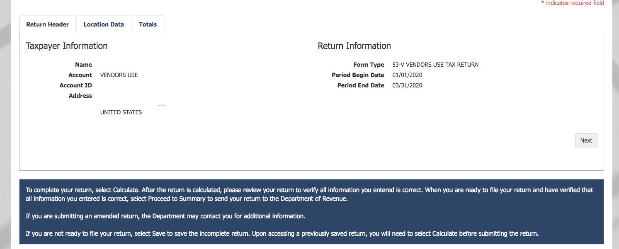
Task: Click the Return Information heading
Action: (354, 46)
